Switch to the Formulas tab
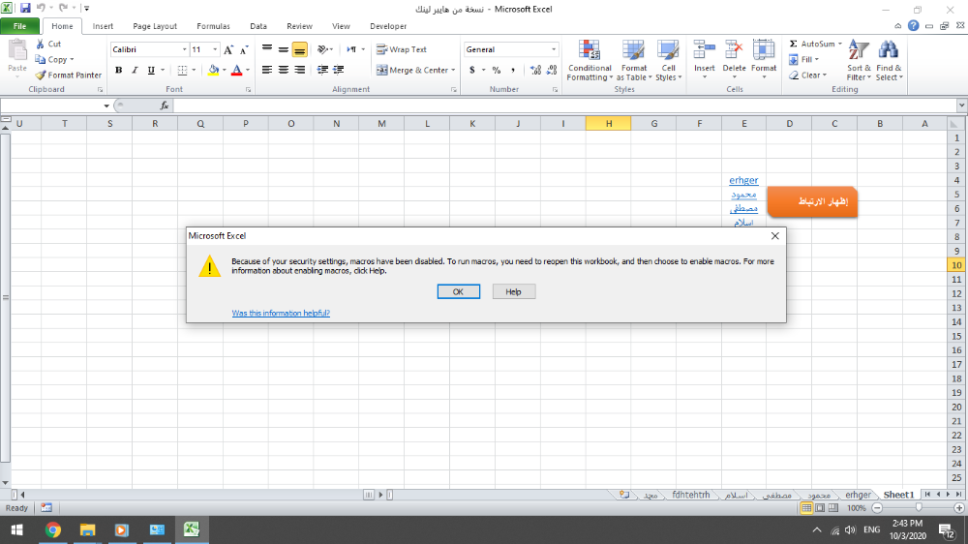 coord(213,26)
